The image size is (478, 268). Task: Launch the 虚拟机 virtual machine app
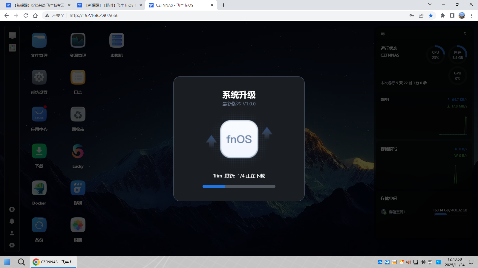[117, 40]
